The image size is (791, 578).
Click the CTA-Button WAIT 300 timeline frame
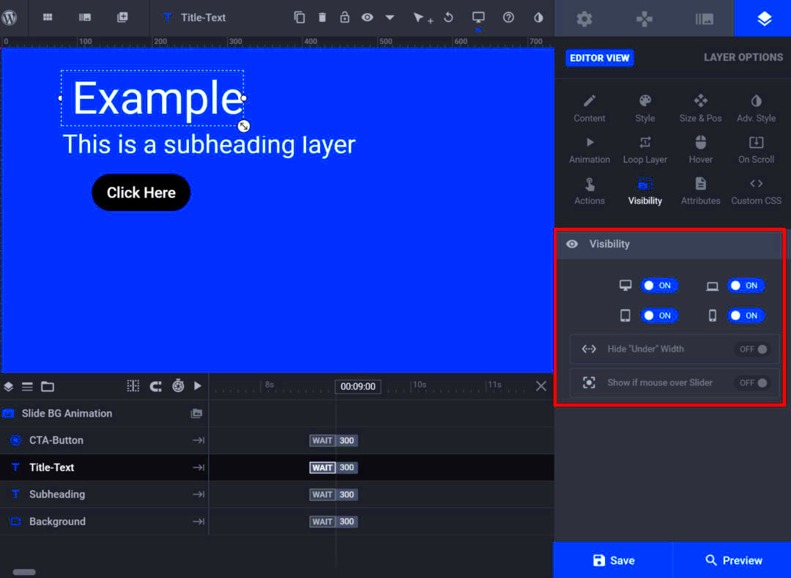click(333, 440)
